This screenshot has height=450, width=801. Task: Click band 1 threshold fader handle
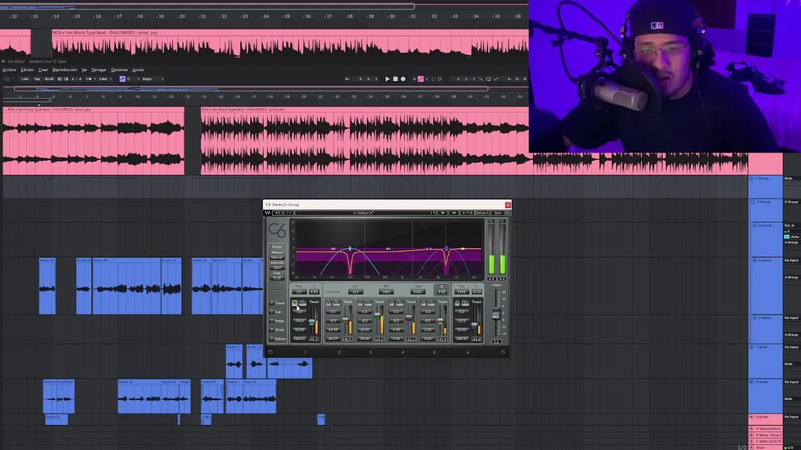coord(312,322)
